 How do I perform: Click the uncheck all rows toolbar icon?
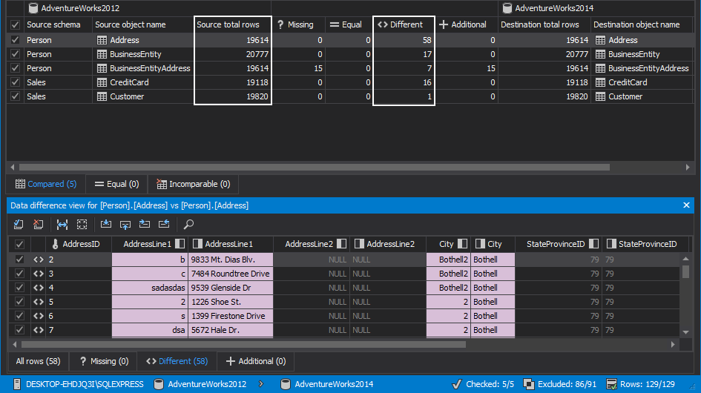[38, 224]
